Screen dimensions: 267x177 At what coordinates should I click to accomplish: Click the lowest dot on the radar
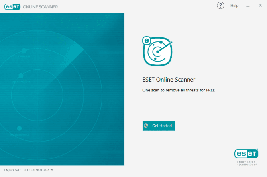click(19, 128)
